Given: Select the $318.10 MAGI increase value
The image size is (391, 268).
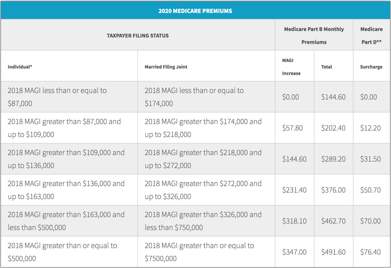Looking at the screenshot, I should (x=293, y=221).
